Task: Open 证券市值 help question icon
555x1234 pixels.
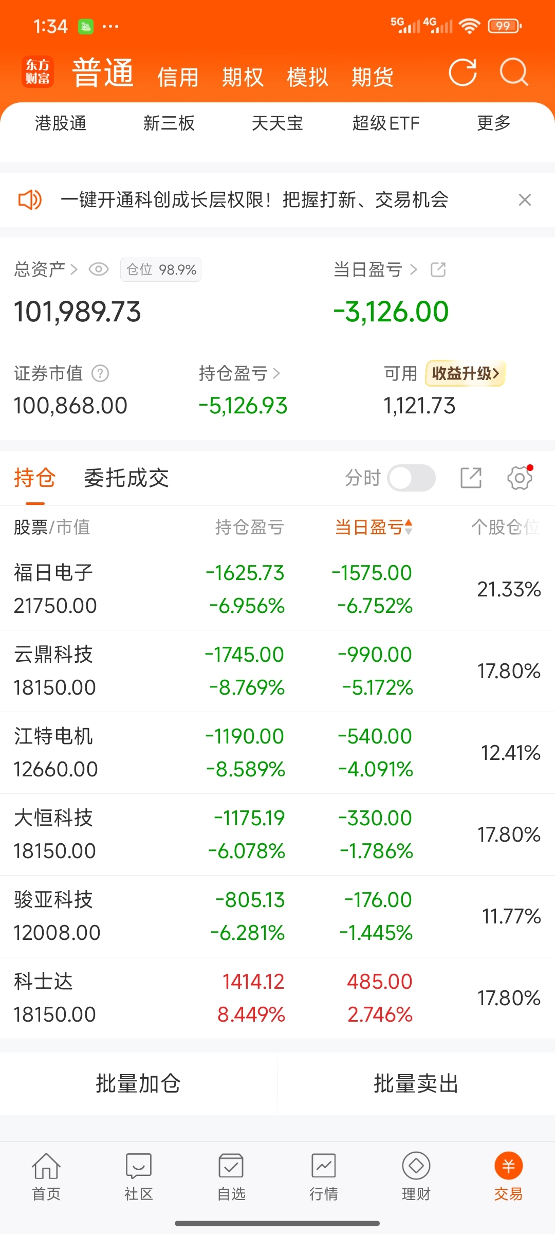Action: (100, 373)
